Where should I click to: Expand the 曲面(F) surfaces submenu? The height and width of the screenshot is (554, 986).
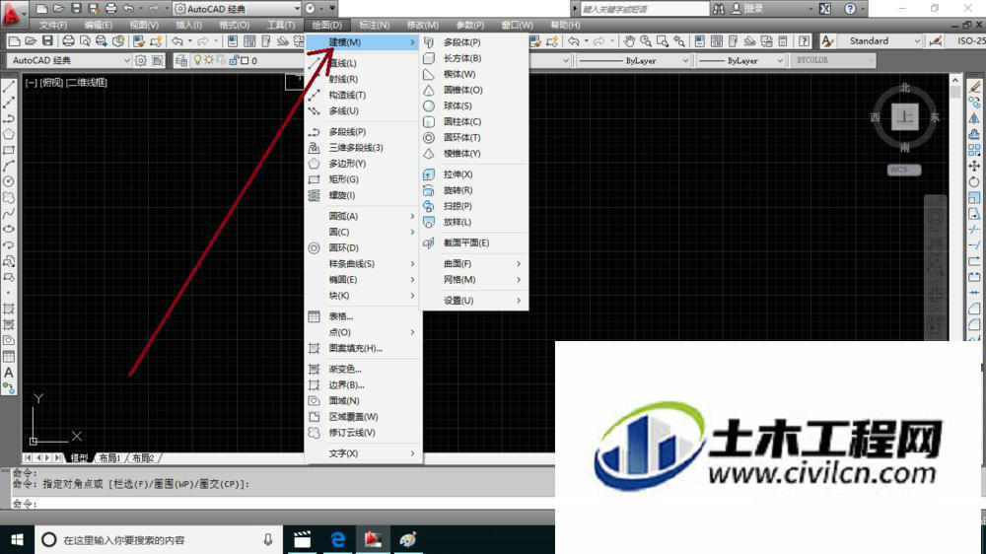pos(474,263)
